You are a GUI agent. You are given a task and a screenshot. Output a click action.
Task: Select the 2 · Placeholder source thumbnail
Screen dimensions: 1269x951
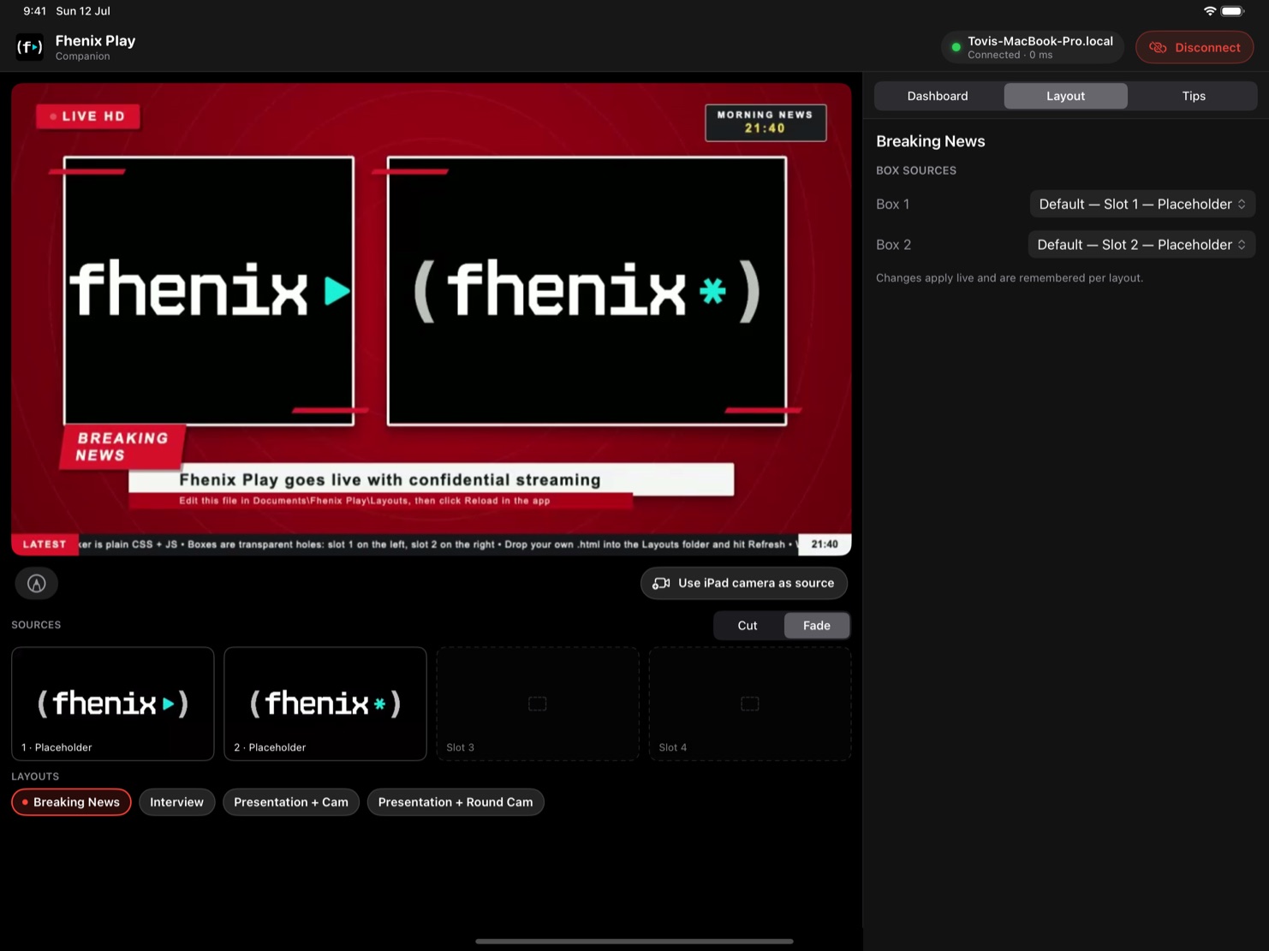tap(325, 704)
